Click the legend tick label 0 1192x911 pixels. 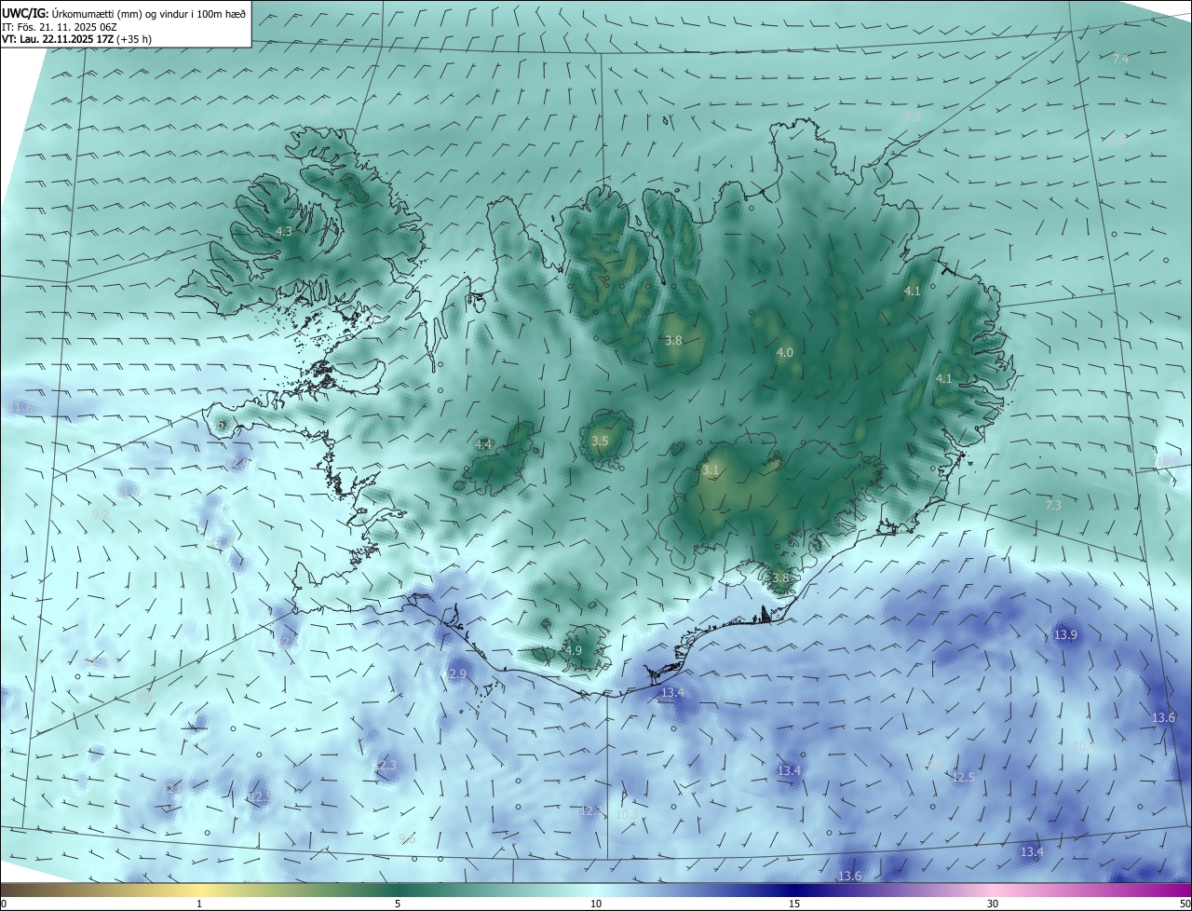[x=4, y=904]
